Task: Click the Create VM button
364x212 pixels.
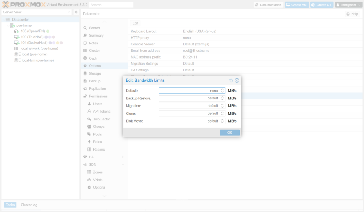Action: pyautogui.click(x=296, y=5)
